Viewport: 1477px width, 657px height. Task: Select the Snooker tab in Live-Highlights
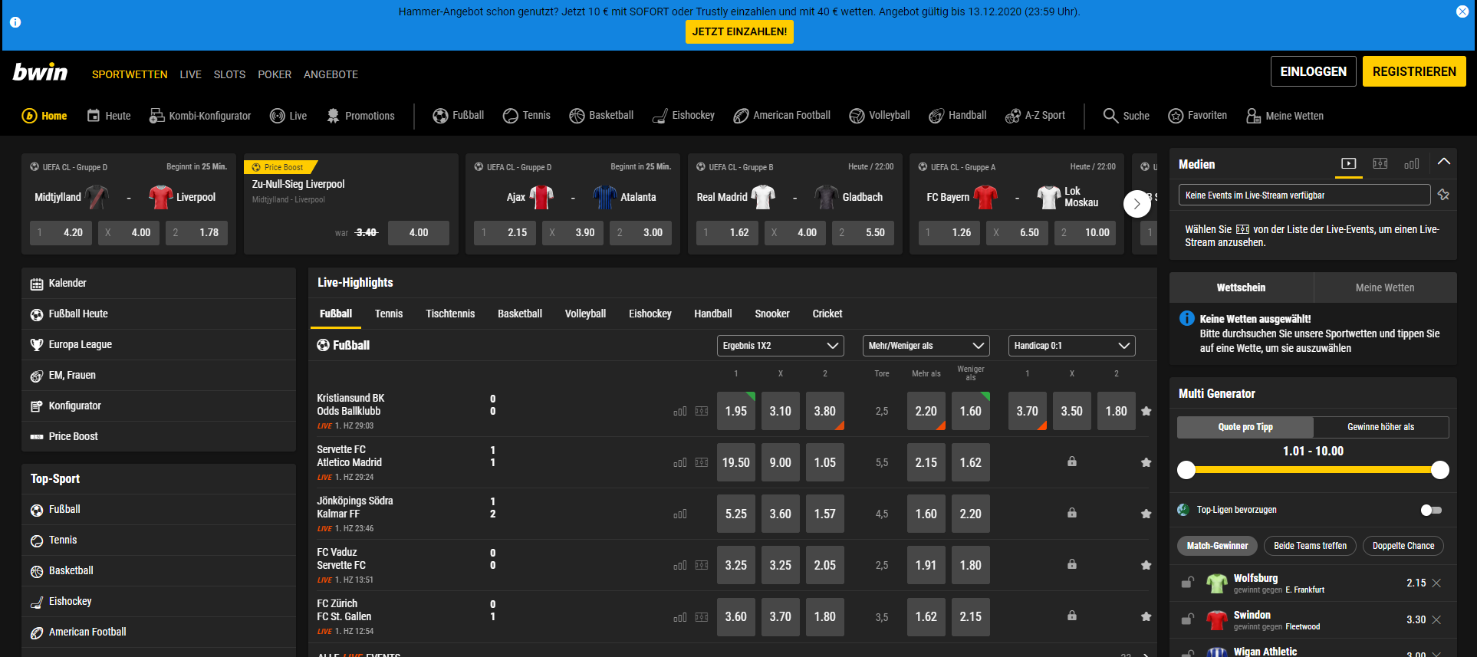point(772,314)
